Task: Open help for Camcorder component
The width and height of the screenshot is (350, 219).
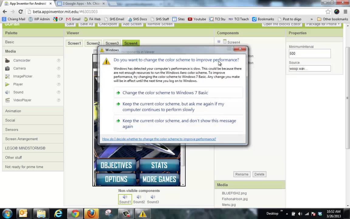Action: pos(58,60)
